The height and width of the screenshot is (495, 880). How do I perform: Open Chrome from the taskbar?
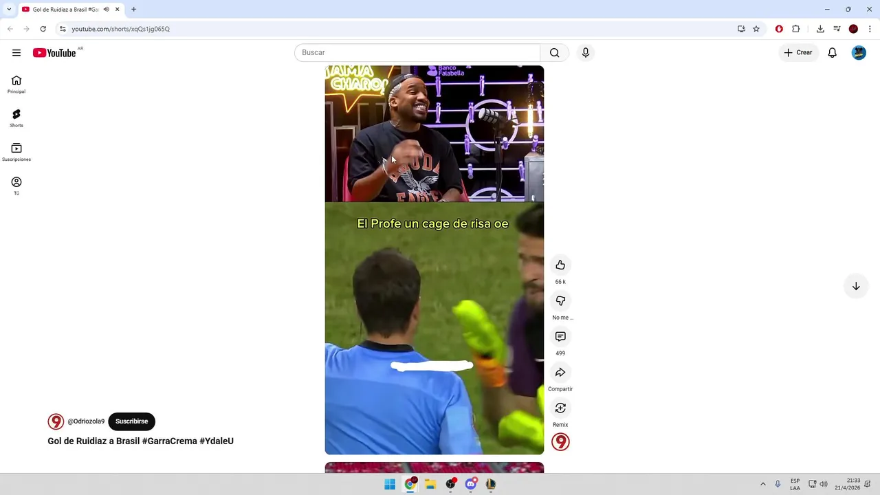pyautogui.click(x=410, y=485)
